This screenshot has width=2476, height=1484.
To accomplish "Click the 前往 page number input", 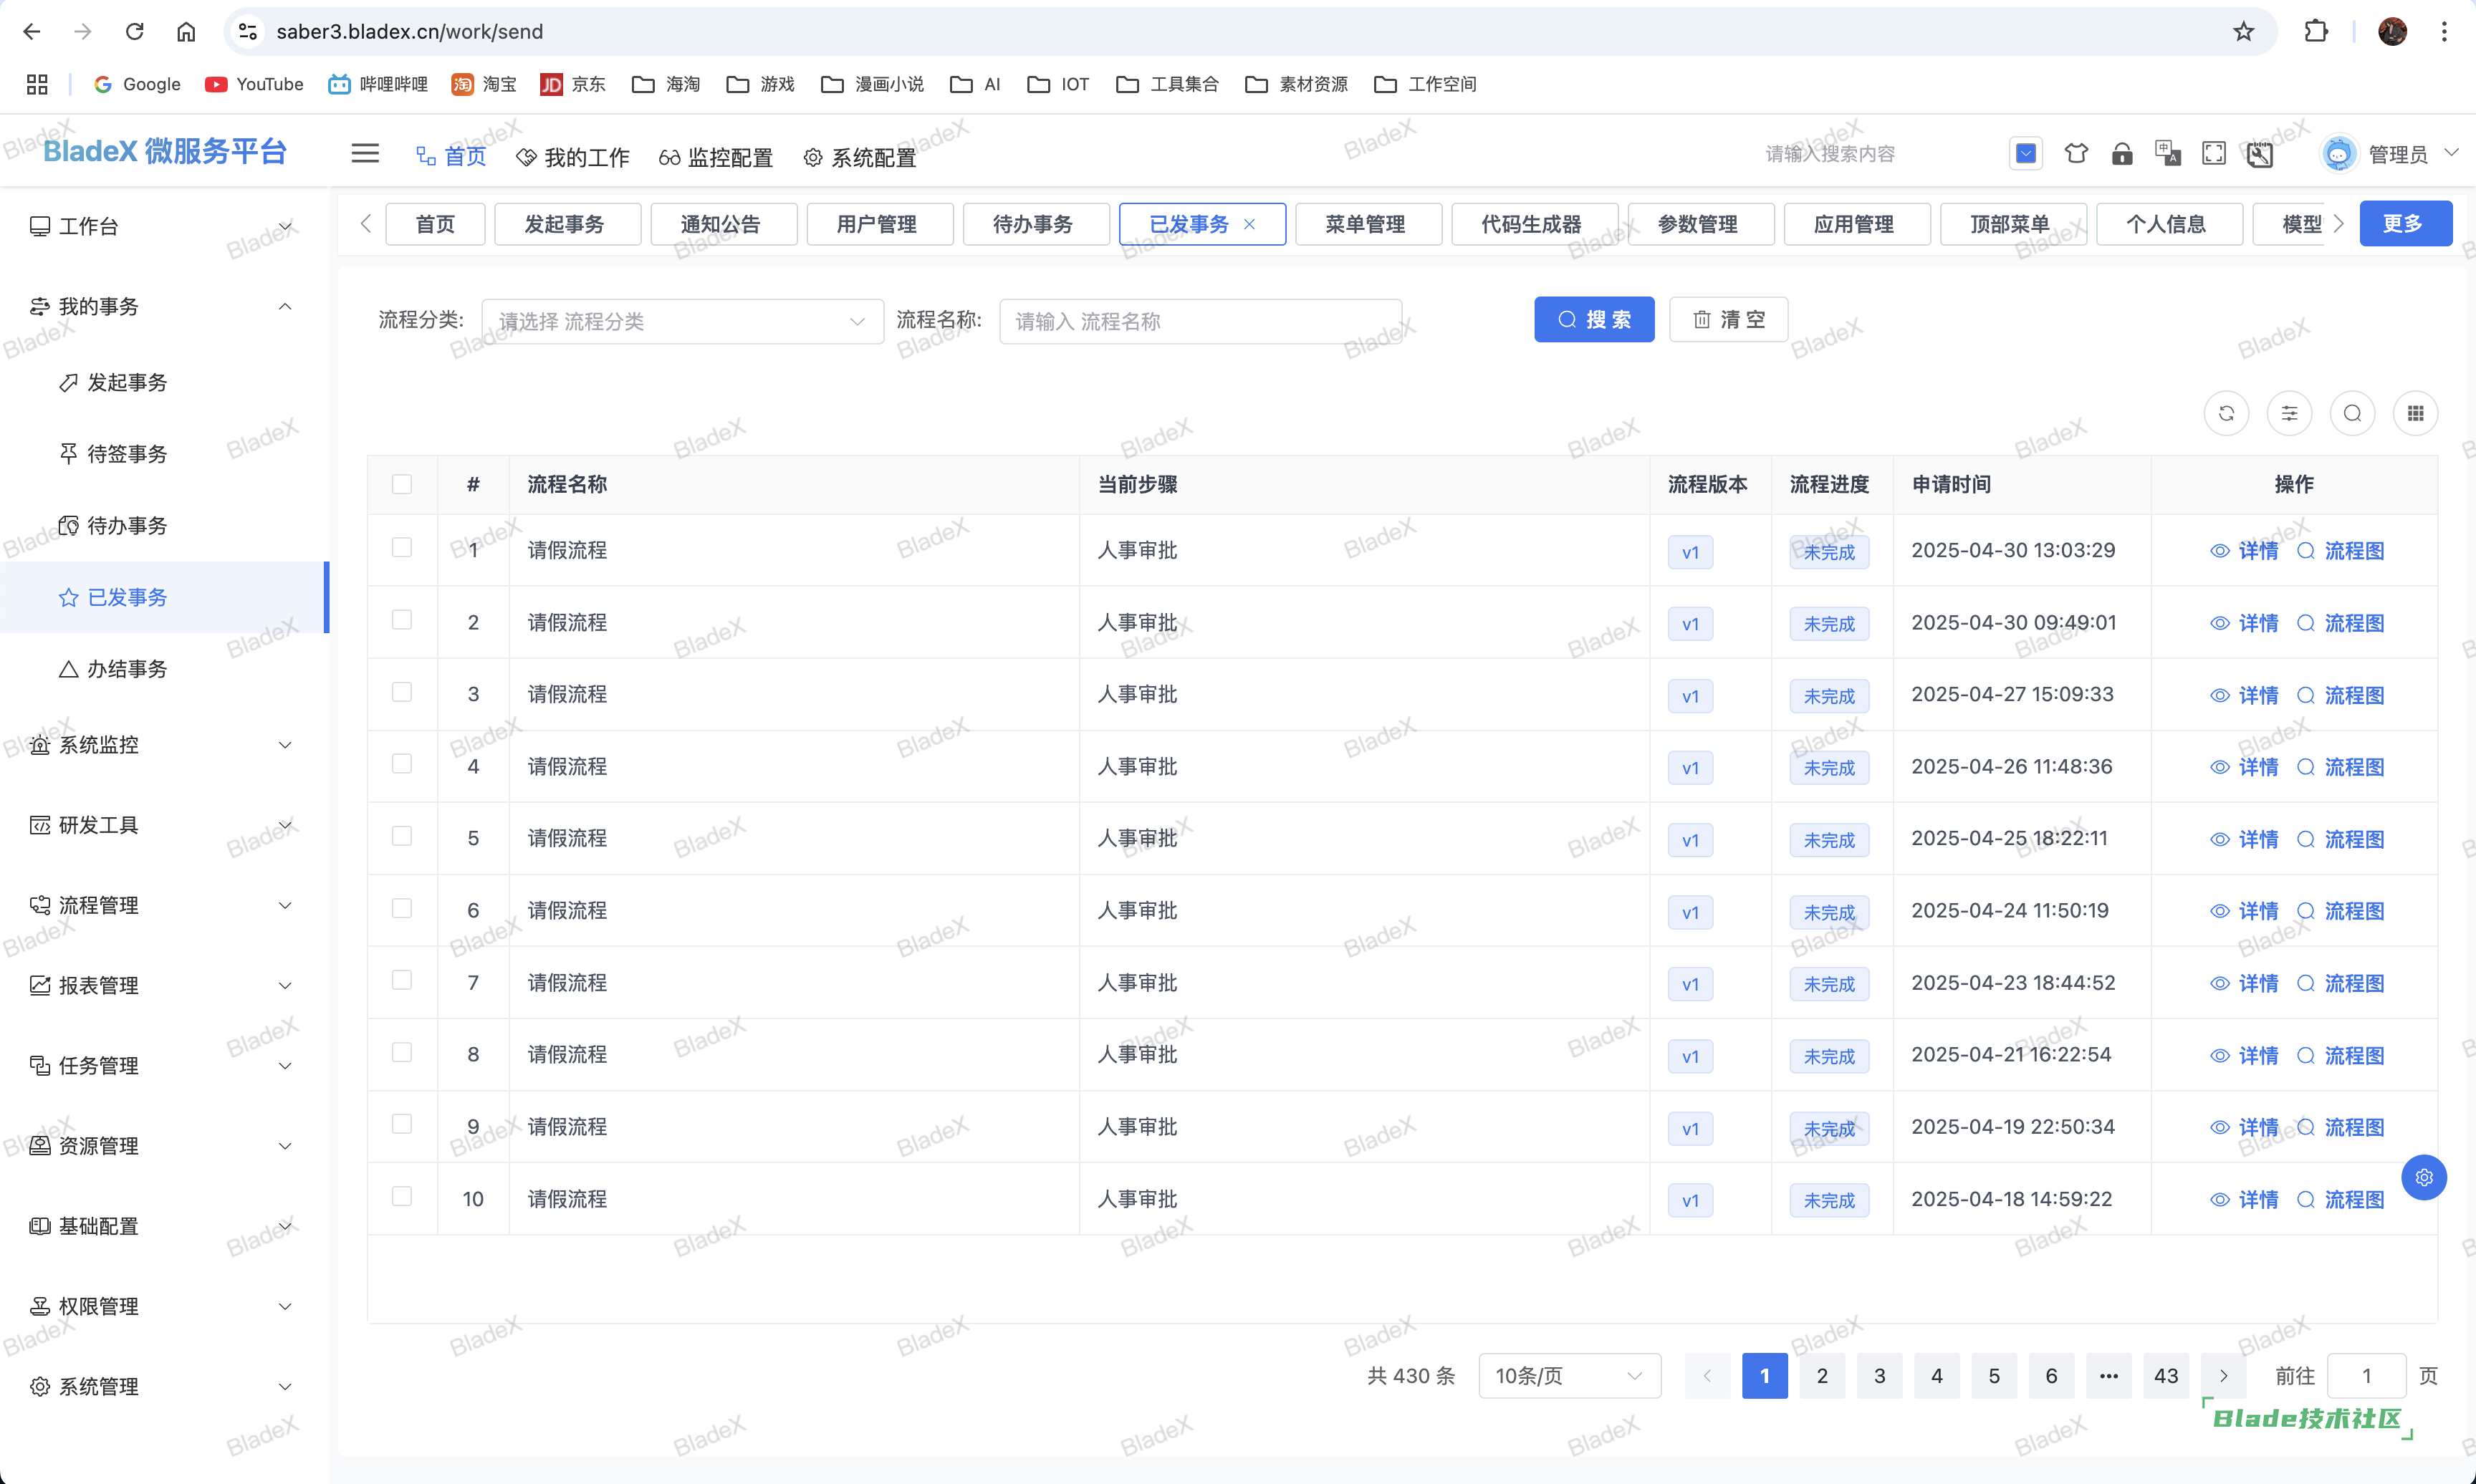I will point(2366,1376).
